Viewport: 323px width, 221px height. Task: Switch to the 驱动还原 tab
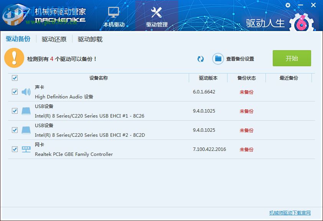tap(53, 39)
